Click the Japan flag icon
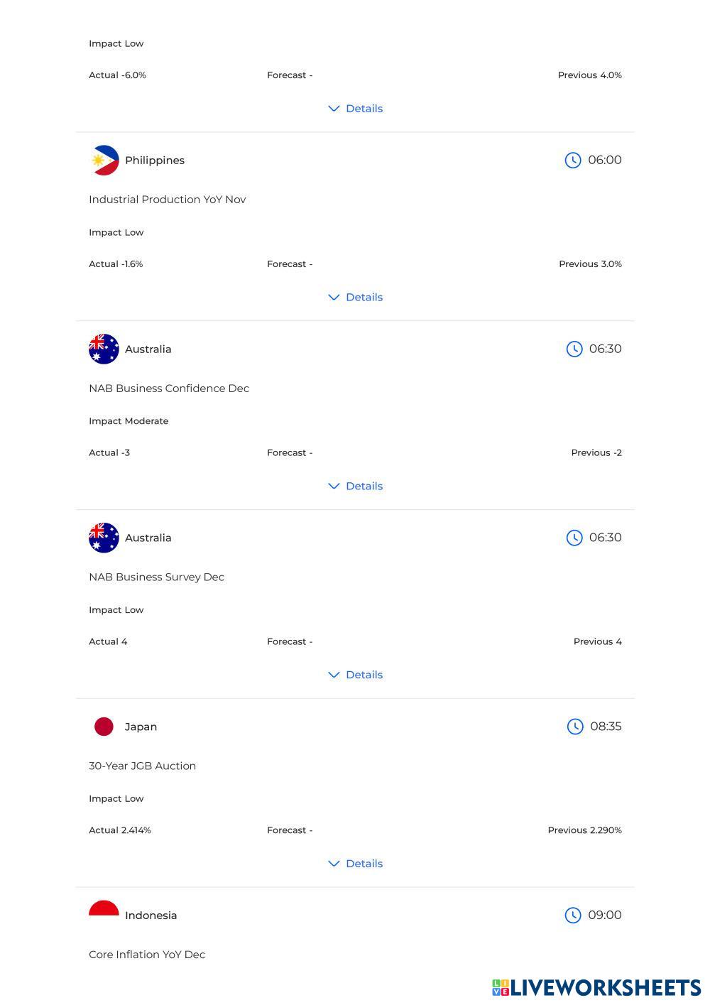The image size is (710, 1005). [x=104, y=727]
